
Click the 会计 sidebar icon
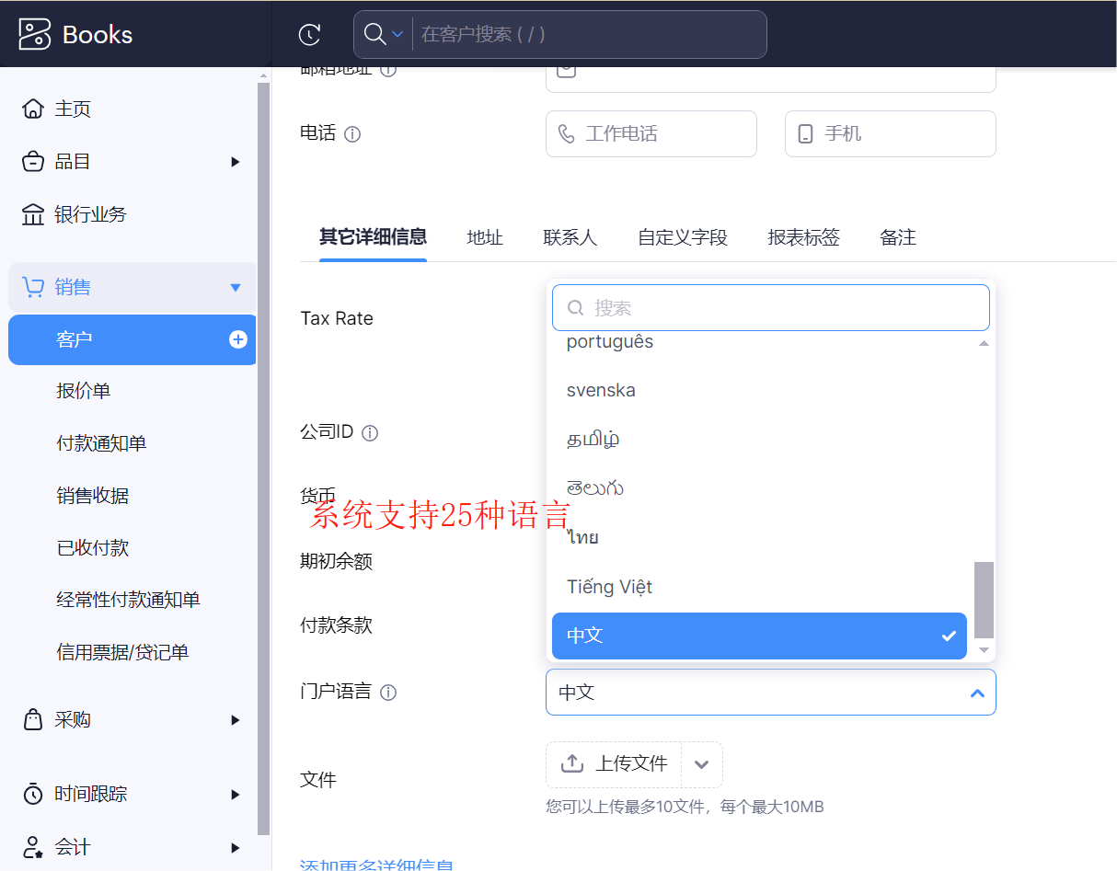click(x=33, y=846)
